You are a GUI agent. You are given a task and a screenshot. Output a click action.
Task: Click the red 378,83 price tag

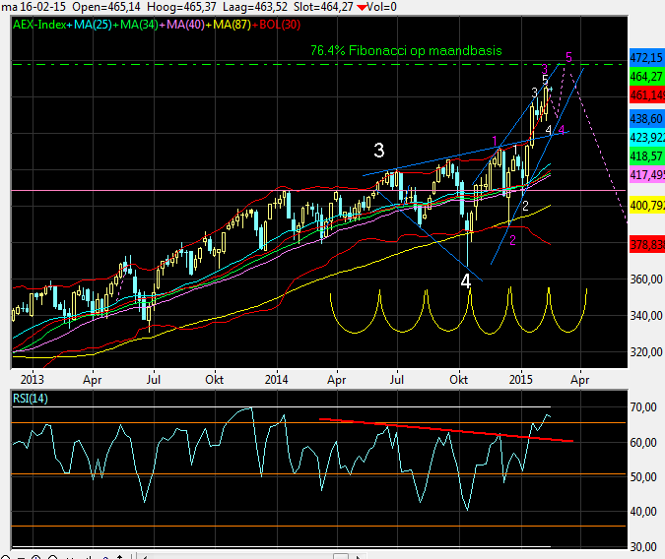[x=644, y=243]
